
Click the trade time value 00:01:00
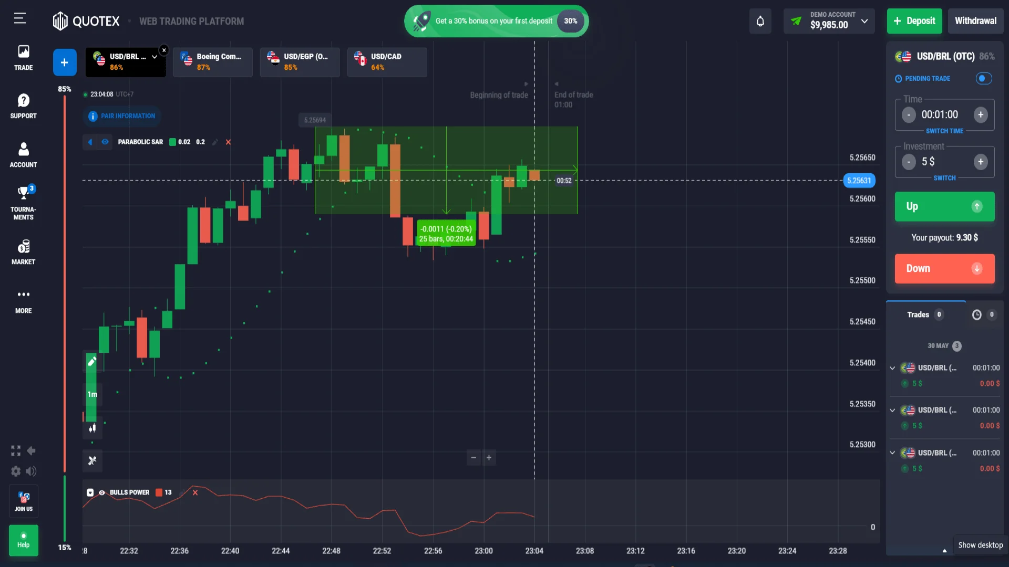point(940,114)
